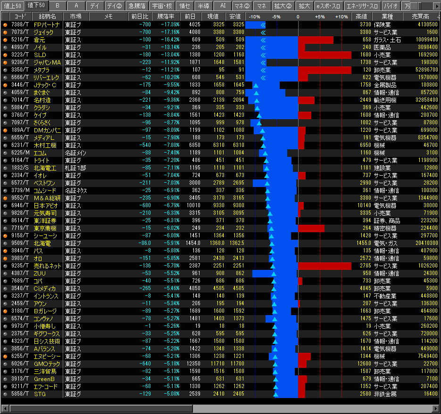The width and height of the screenshot is (441, 414).
Task: Click the bottom scrollbar's right arrow
Action: coord(436,408)
